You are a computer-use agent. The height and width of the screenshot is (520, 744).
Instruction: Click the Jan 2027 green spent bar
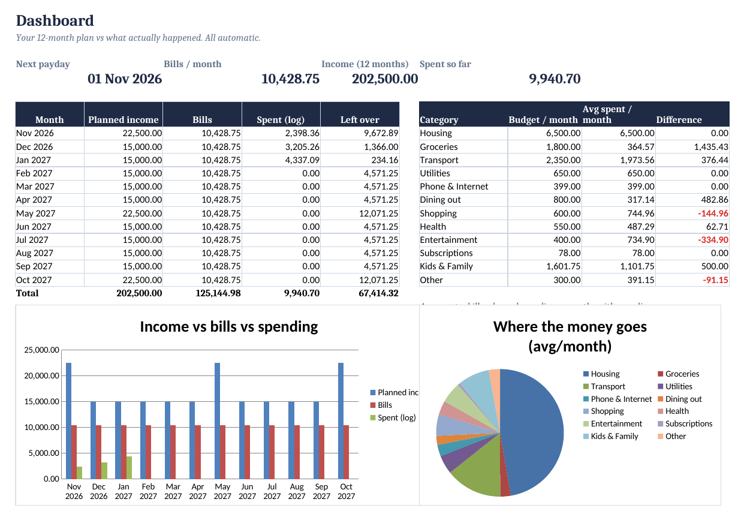point(129,467)
